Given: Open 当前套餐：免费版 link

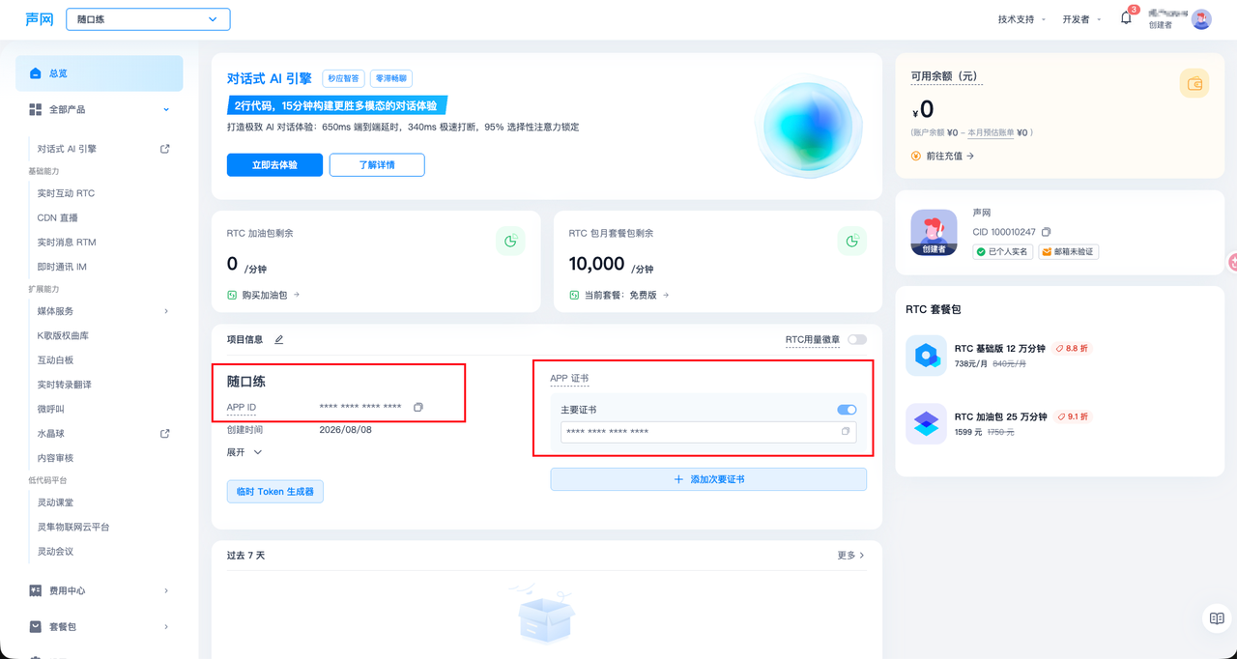Looking at the screenshot, I should coord(619,295).
